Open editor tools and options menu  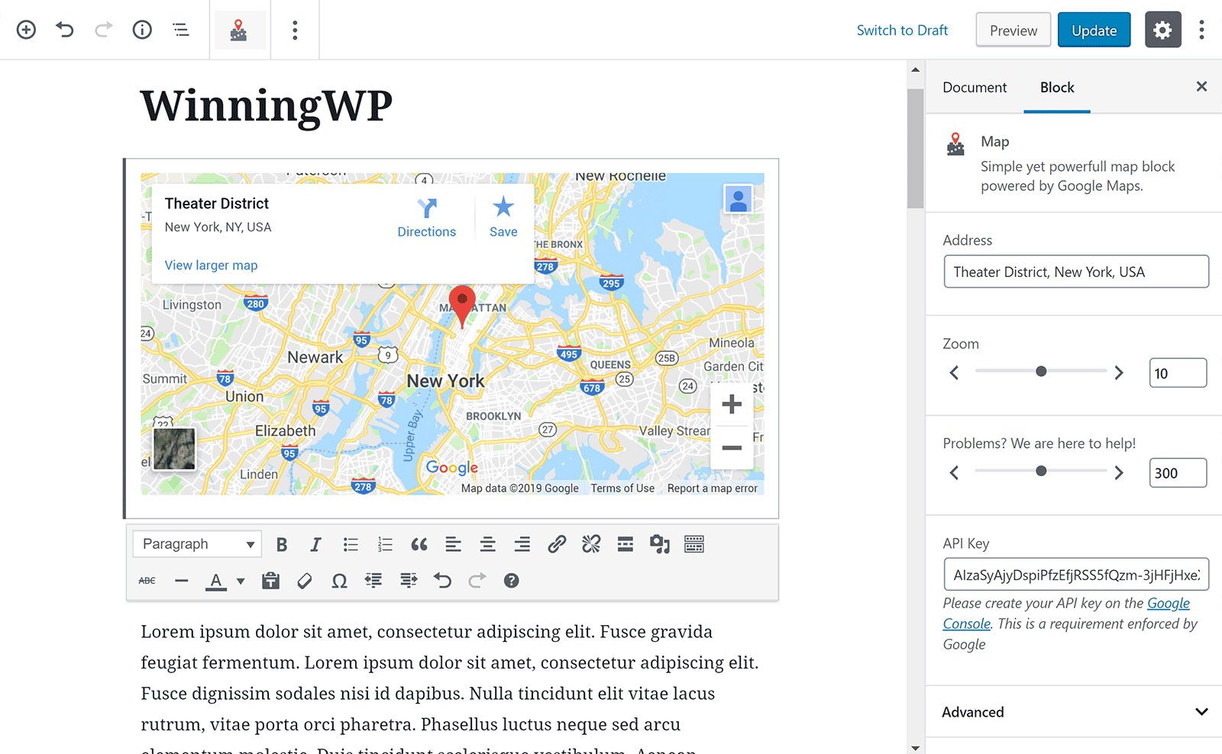(x=1201, y=30)
